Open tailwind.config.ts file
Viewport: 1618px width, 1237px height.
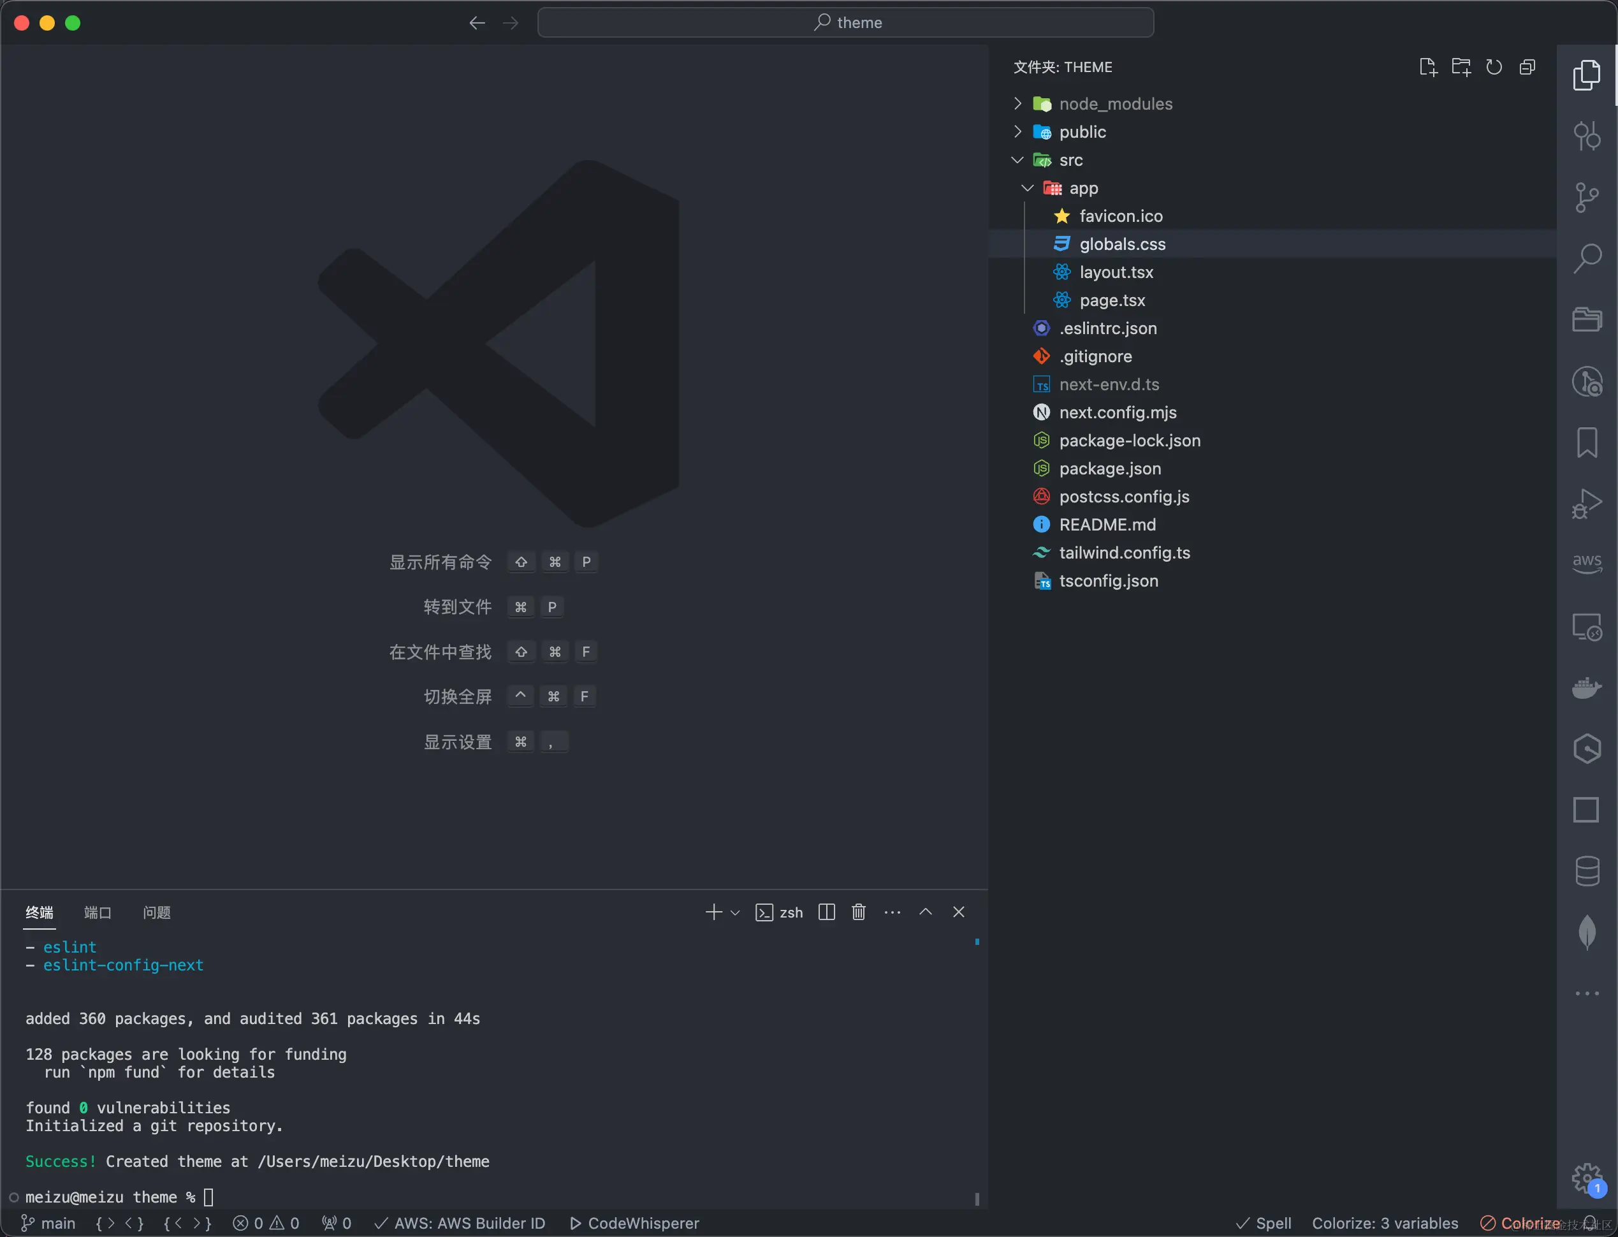click(x=1272, y=552)
